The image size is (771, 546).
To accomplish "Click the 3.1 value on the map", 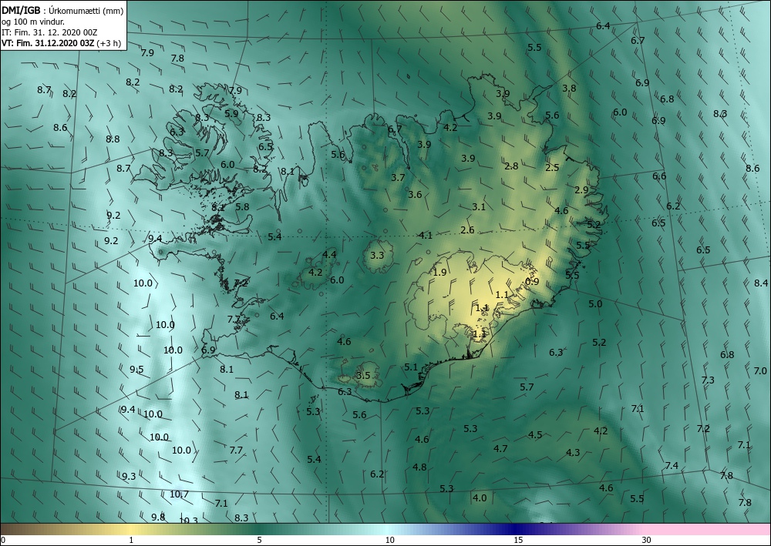I will tap(479, 206).
